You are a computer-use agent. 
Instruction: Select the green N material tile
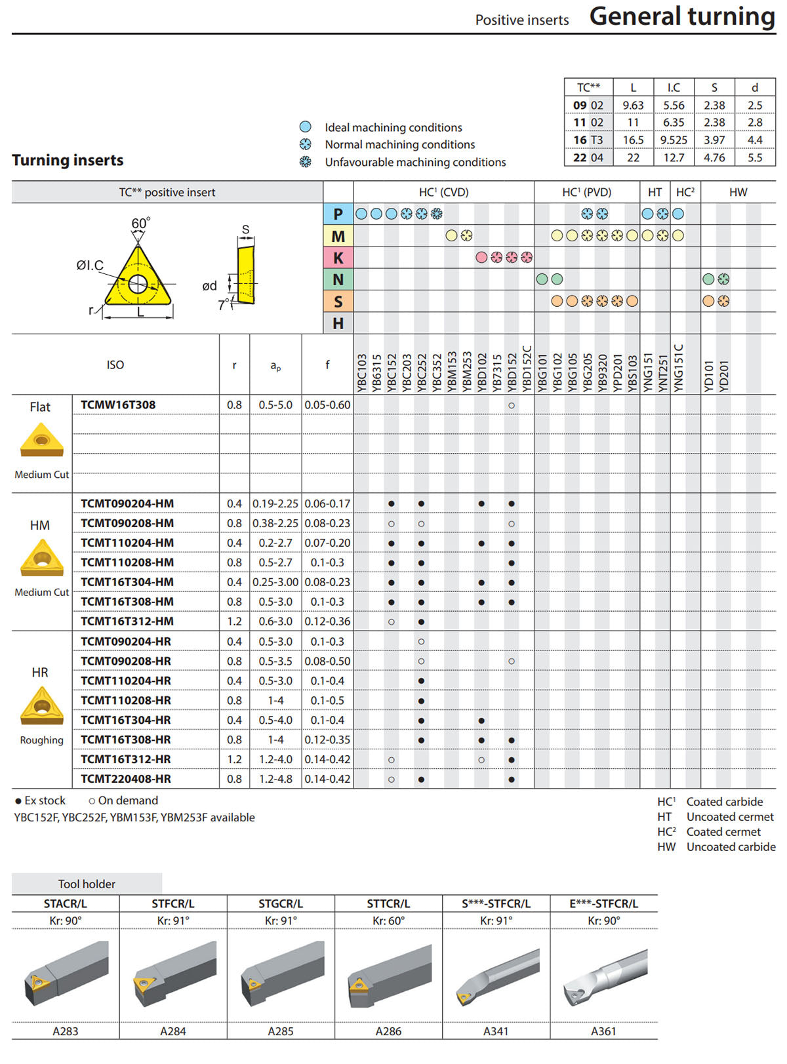338,279
